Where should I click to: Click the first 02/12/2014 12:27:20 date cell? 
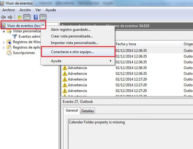(x=131, y=79)
